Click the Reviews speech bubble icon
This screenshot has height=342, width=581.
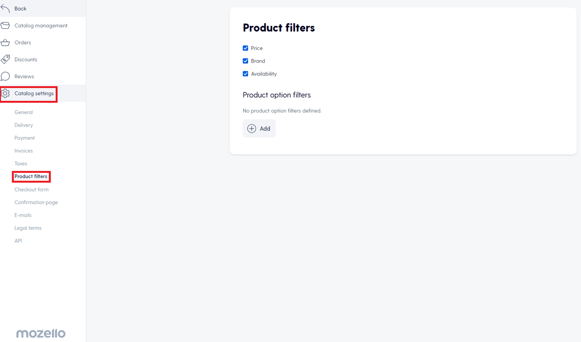tap(5, 76)
